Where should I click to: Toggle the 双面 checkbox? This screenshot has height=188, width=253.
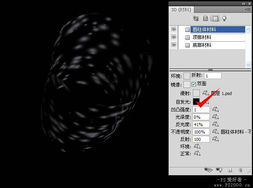194,84
